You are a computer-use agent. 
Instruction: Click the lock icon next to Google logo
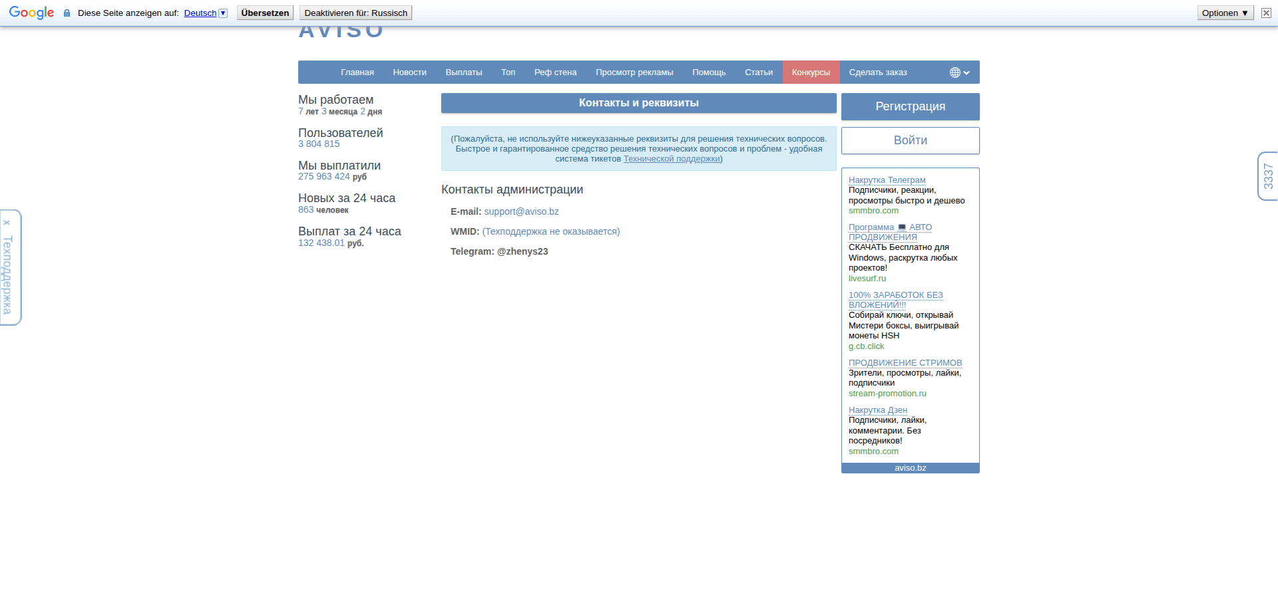click(66, 13)
